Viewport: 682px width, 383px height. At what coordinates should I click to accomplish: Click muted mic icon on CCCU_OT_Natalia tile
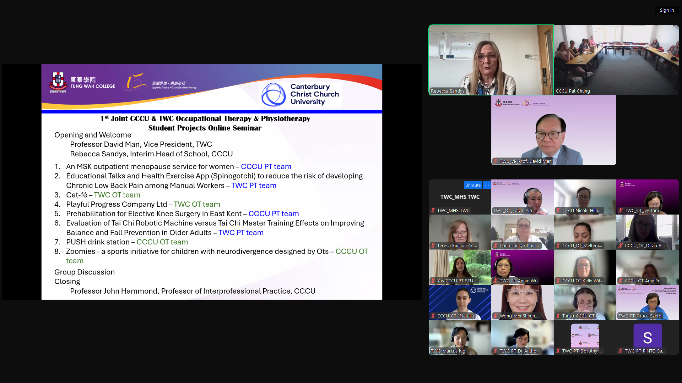433,316
